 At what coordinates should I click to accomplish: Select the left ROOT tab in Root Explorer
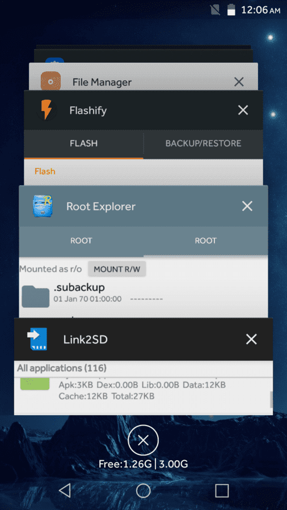coord(81,241)
